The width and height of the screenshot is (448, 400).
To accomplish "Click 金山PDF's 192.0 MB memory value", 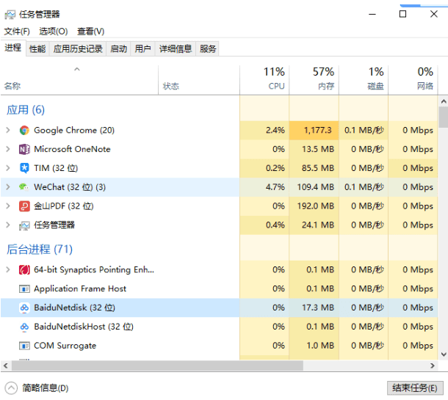I will pos(315,206).
